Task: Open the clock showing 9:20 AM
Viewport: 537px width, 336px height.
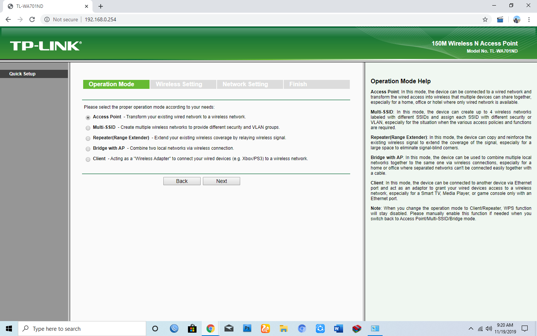Action: [505, 329]
